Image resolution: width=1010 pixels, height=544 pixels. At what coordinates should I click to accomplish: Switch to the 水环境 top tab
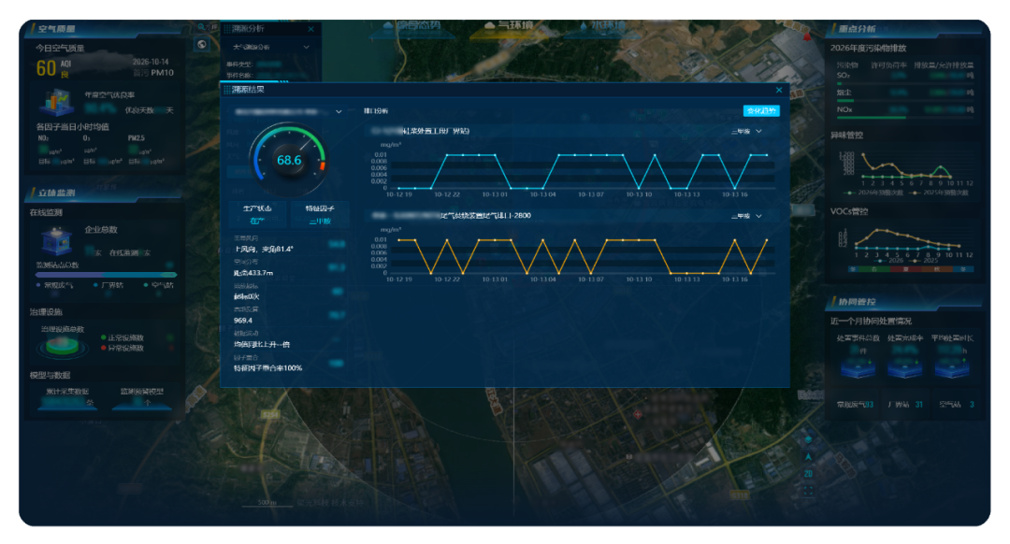(x=601, y=26)
